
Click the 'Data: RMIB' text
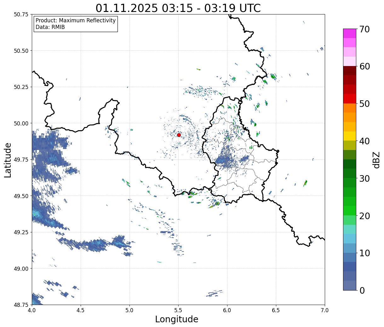coord(50,27)
